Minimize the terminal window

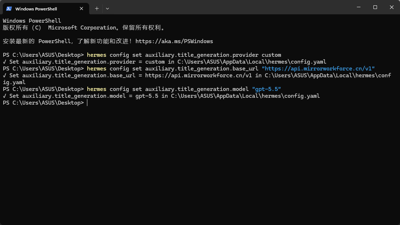[358, 7]
